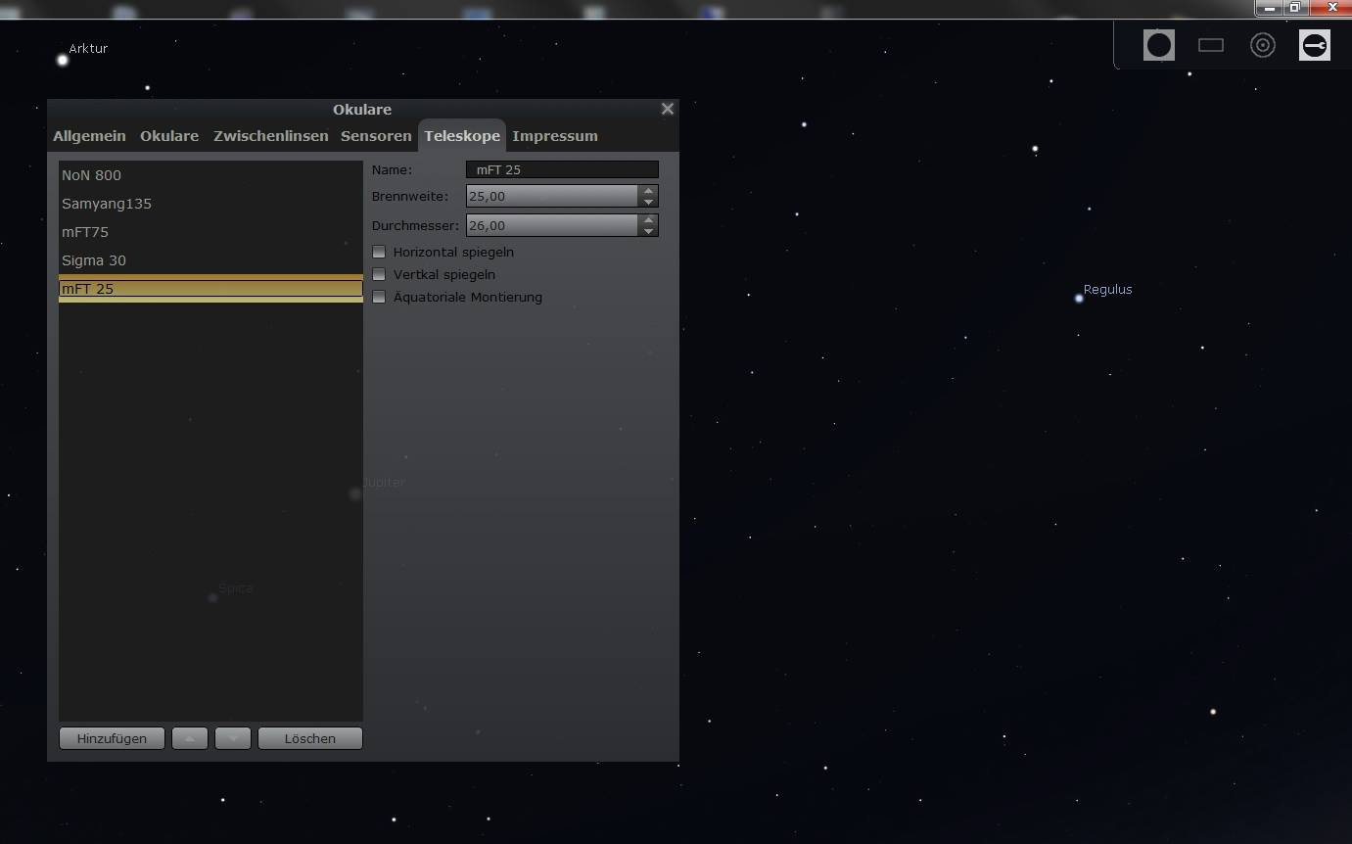Increase Brennweite with the up arrow

coord(648,191)
